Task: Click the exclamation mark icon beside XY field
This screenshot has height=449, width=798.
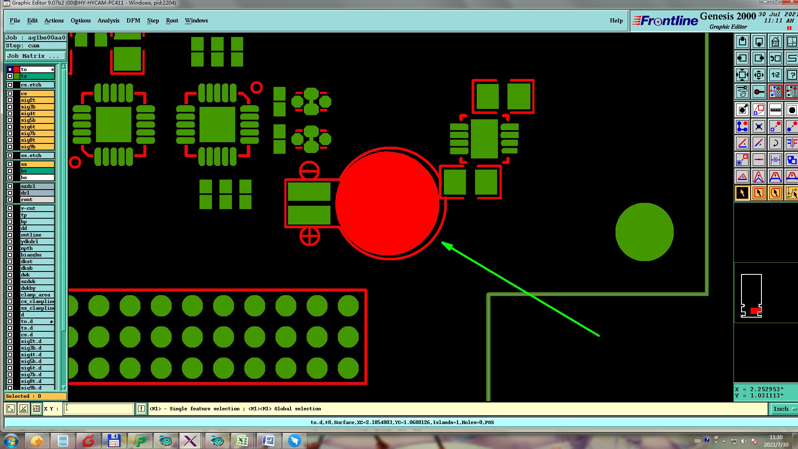Action: click(141, 409)
